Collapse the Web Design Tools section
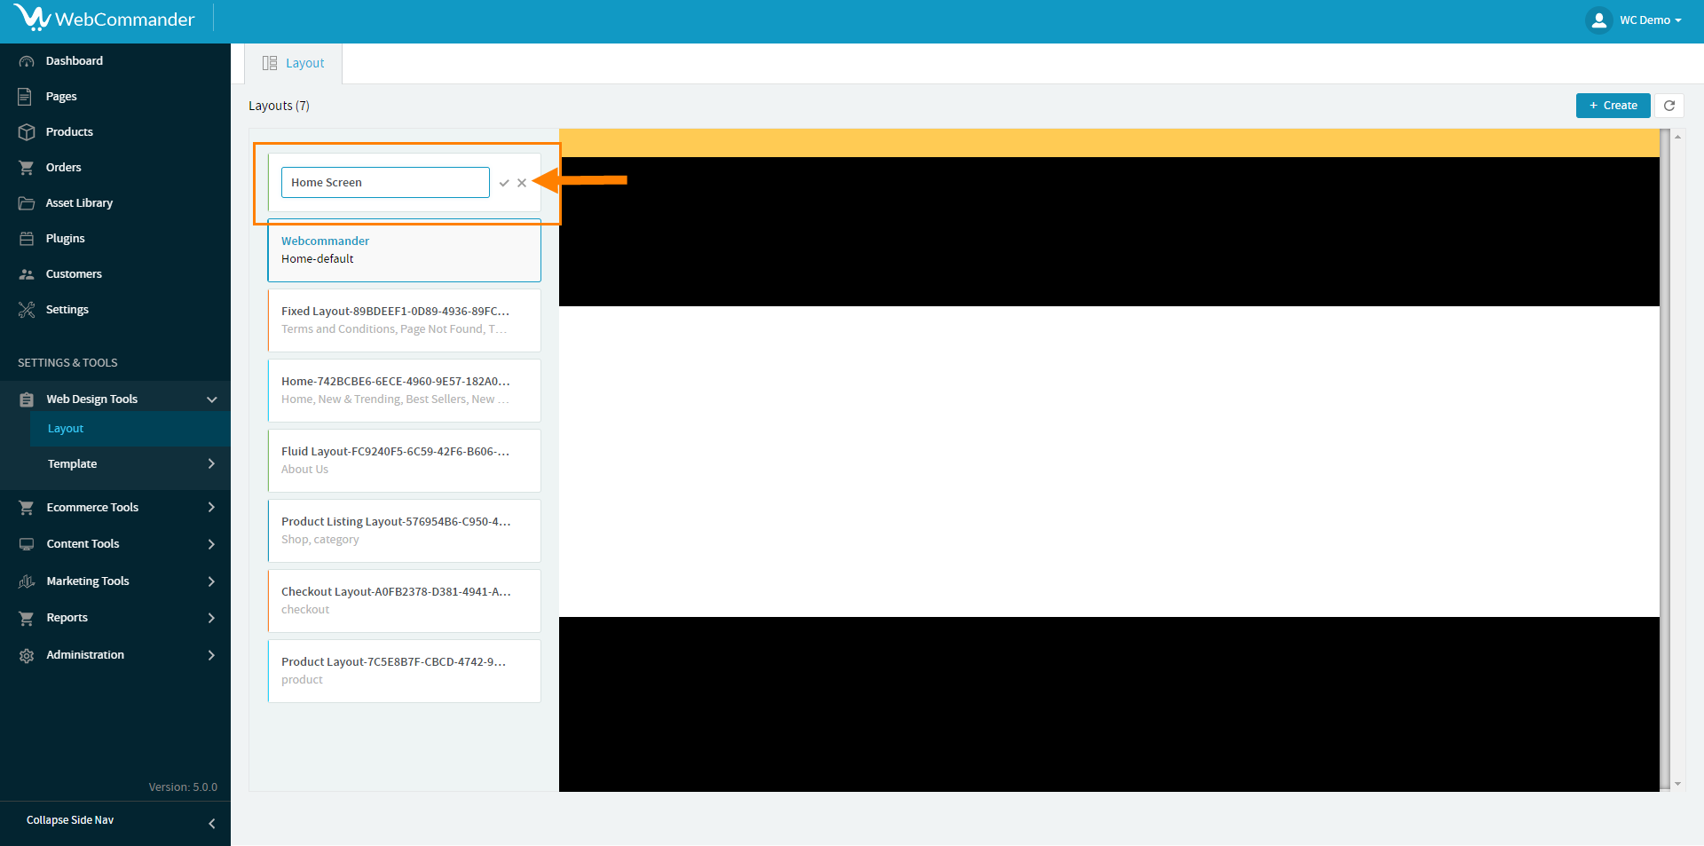This screenshot has width=1704, height=846. (x=211, y=399)
